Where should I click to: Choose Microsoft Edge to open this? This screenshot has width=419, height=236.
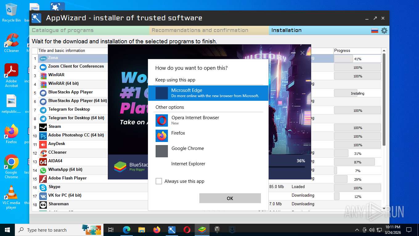(208, 93)
